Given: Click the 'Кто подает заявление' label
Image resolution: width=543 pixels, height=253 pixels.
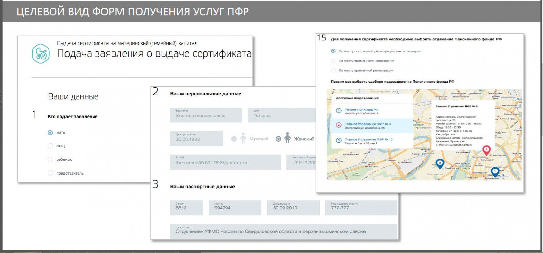Looking at the screenshot, I should [x=73, y=116].
